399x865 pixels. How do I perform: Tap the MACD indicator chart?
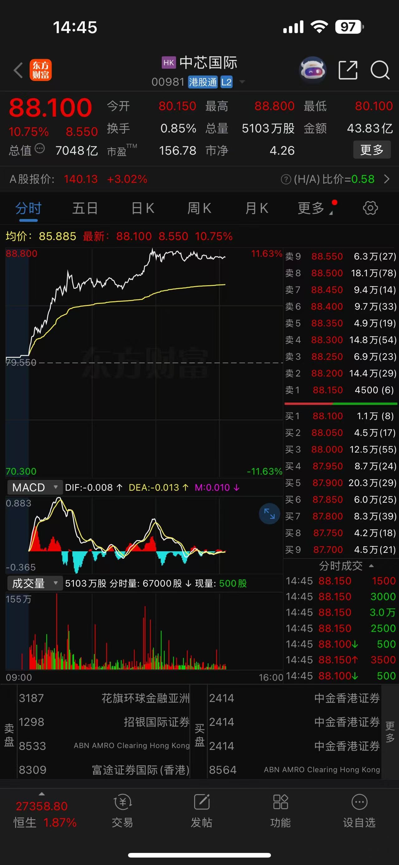click(x=144, y=535)
